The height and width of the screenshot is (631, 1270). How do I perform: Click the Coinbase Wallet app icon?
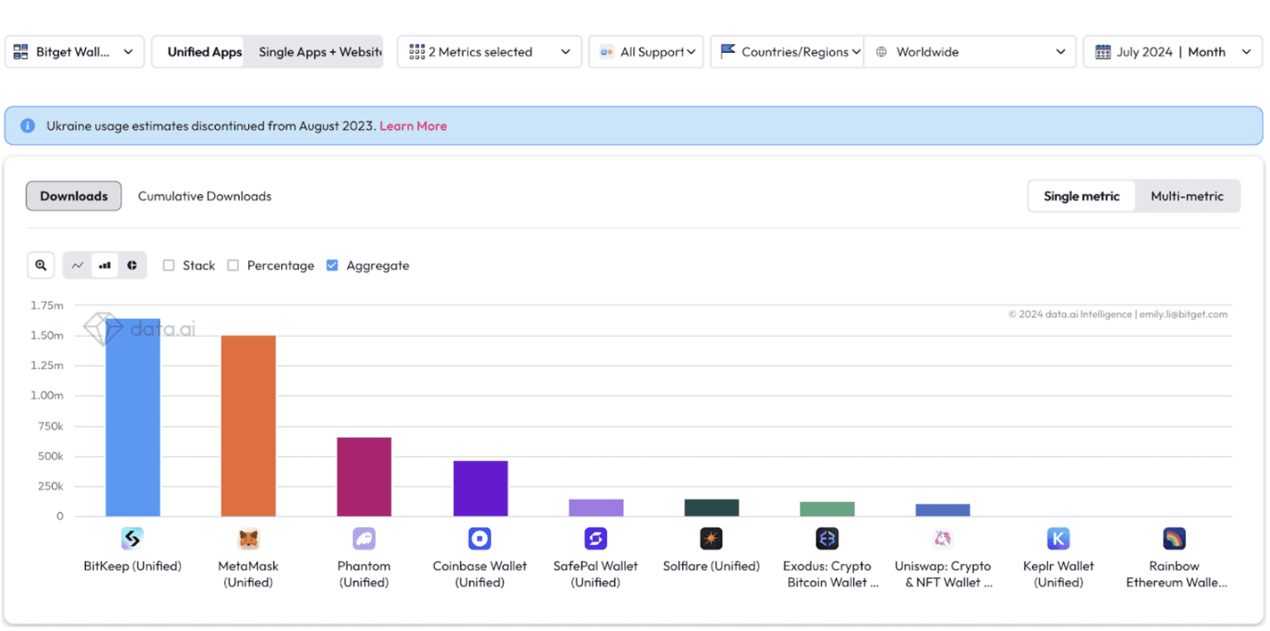(480, 539)
